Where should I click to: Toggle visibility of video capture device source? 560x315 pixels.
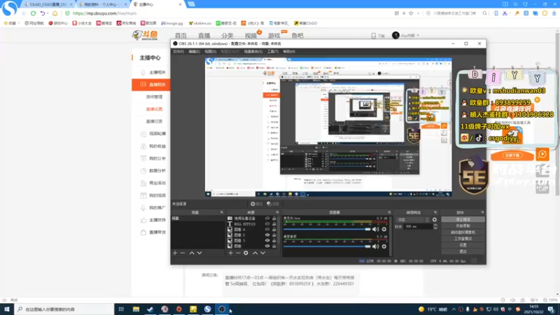point(267,218)
